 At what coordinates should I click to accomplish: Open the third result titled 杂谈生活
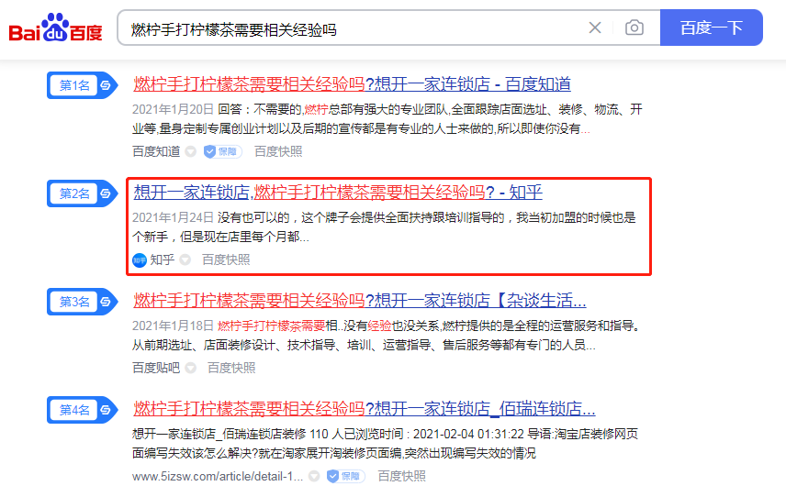[x=359, y=301]
